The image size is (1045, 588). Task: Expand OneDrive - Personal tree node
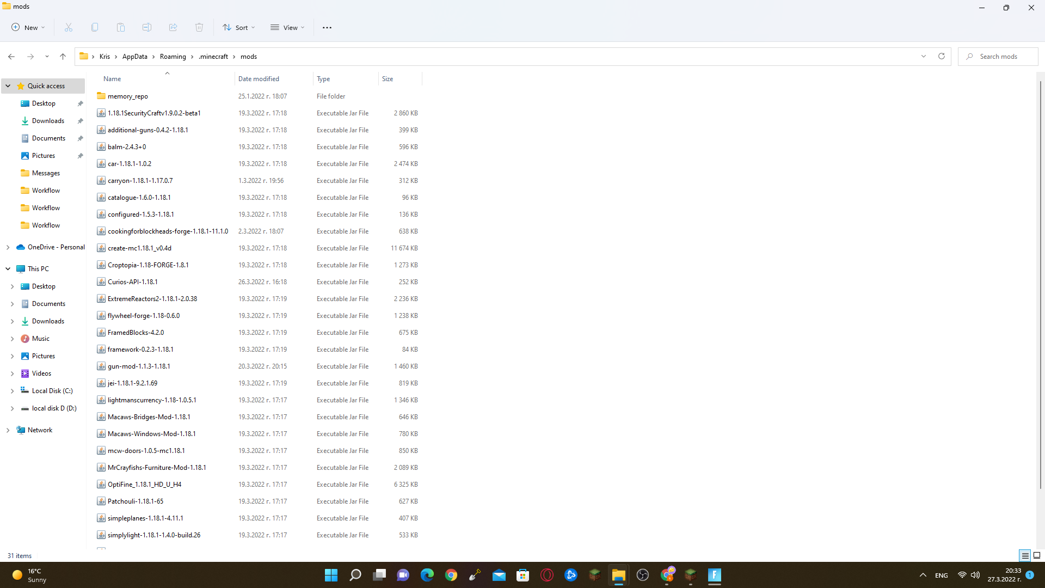(8, 247)
